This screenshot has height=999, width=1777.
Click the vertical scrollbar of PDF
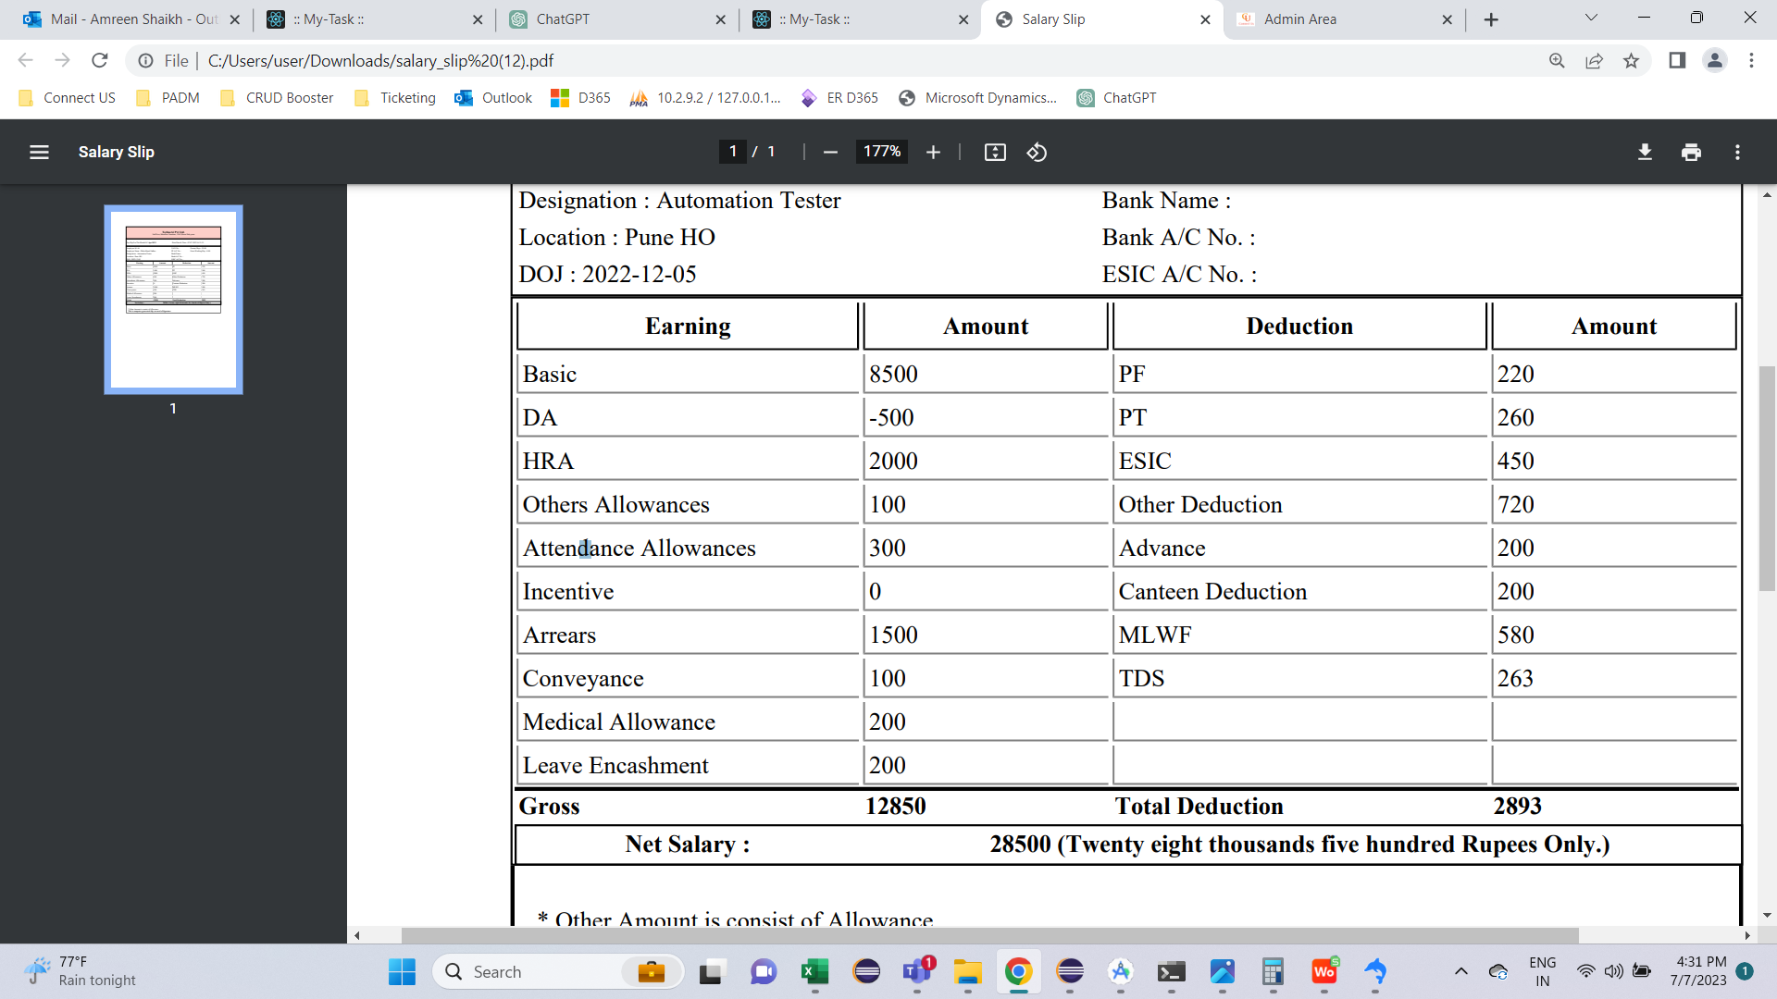[x=1767, y=478]
